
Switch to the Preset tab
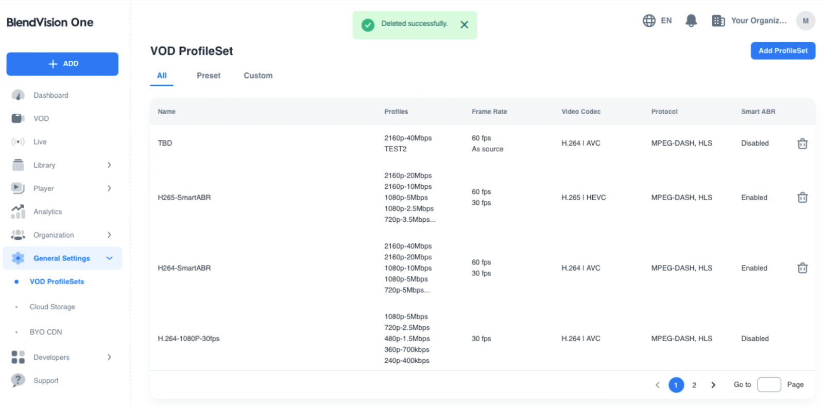click(x=208, y=76)
